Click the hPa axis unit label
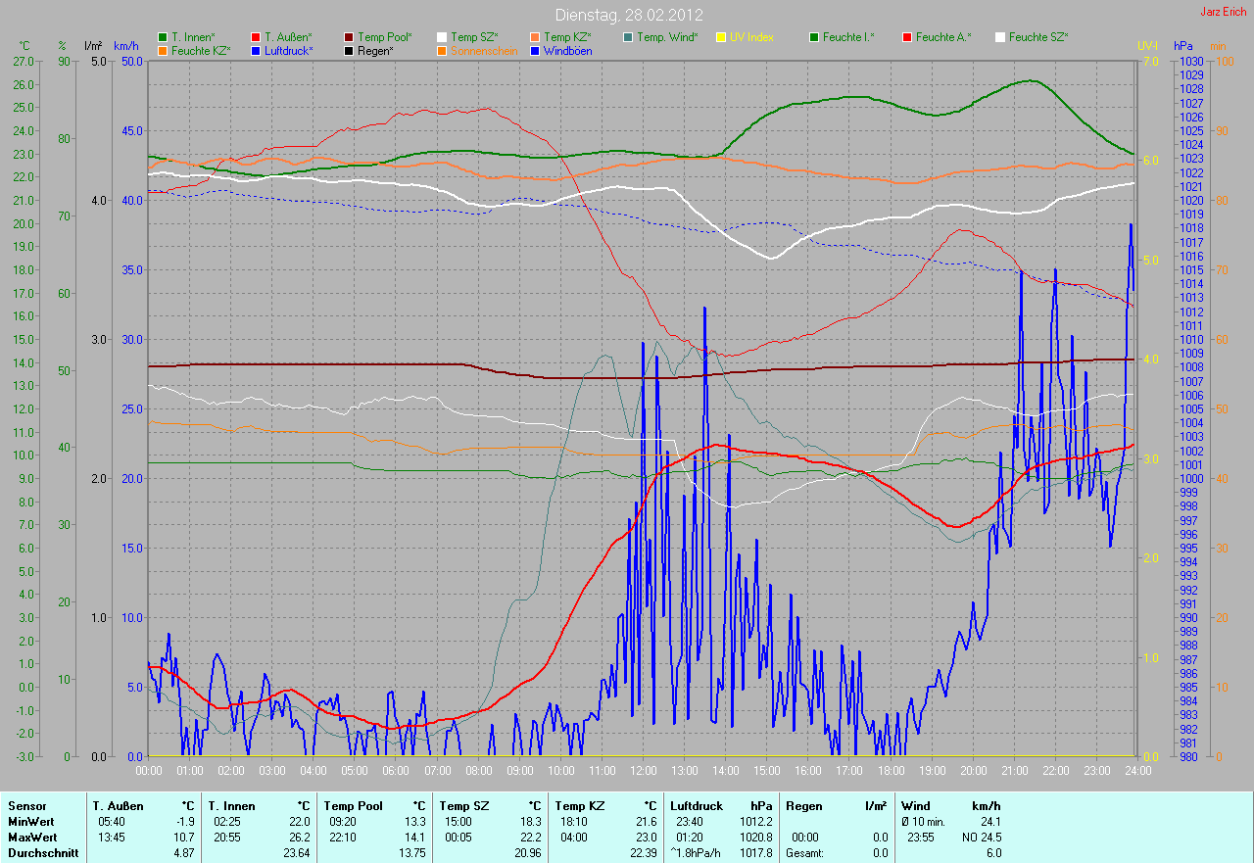This screenshot has height=863, width=1254. [1183, 46]
